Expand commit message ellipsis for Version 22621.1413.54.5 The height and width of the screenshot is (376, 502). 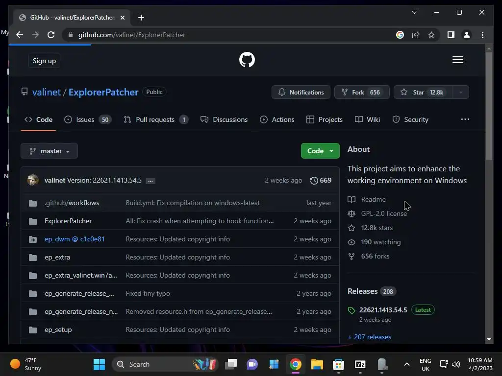[x=150, y=181]
